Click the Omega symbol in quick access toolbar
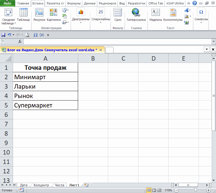Screen dimensions: 216x193 pos(35,35)
